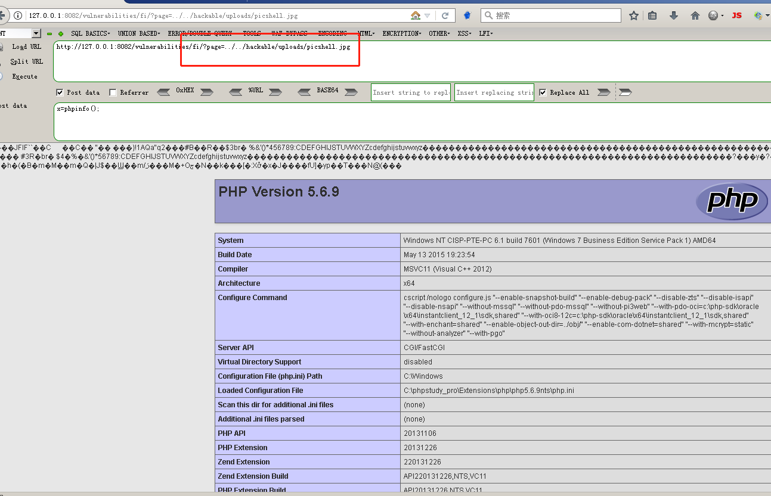Open site info icon in address bar

[x=18, y=15]
